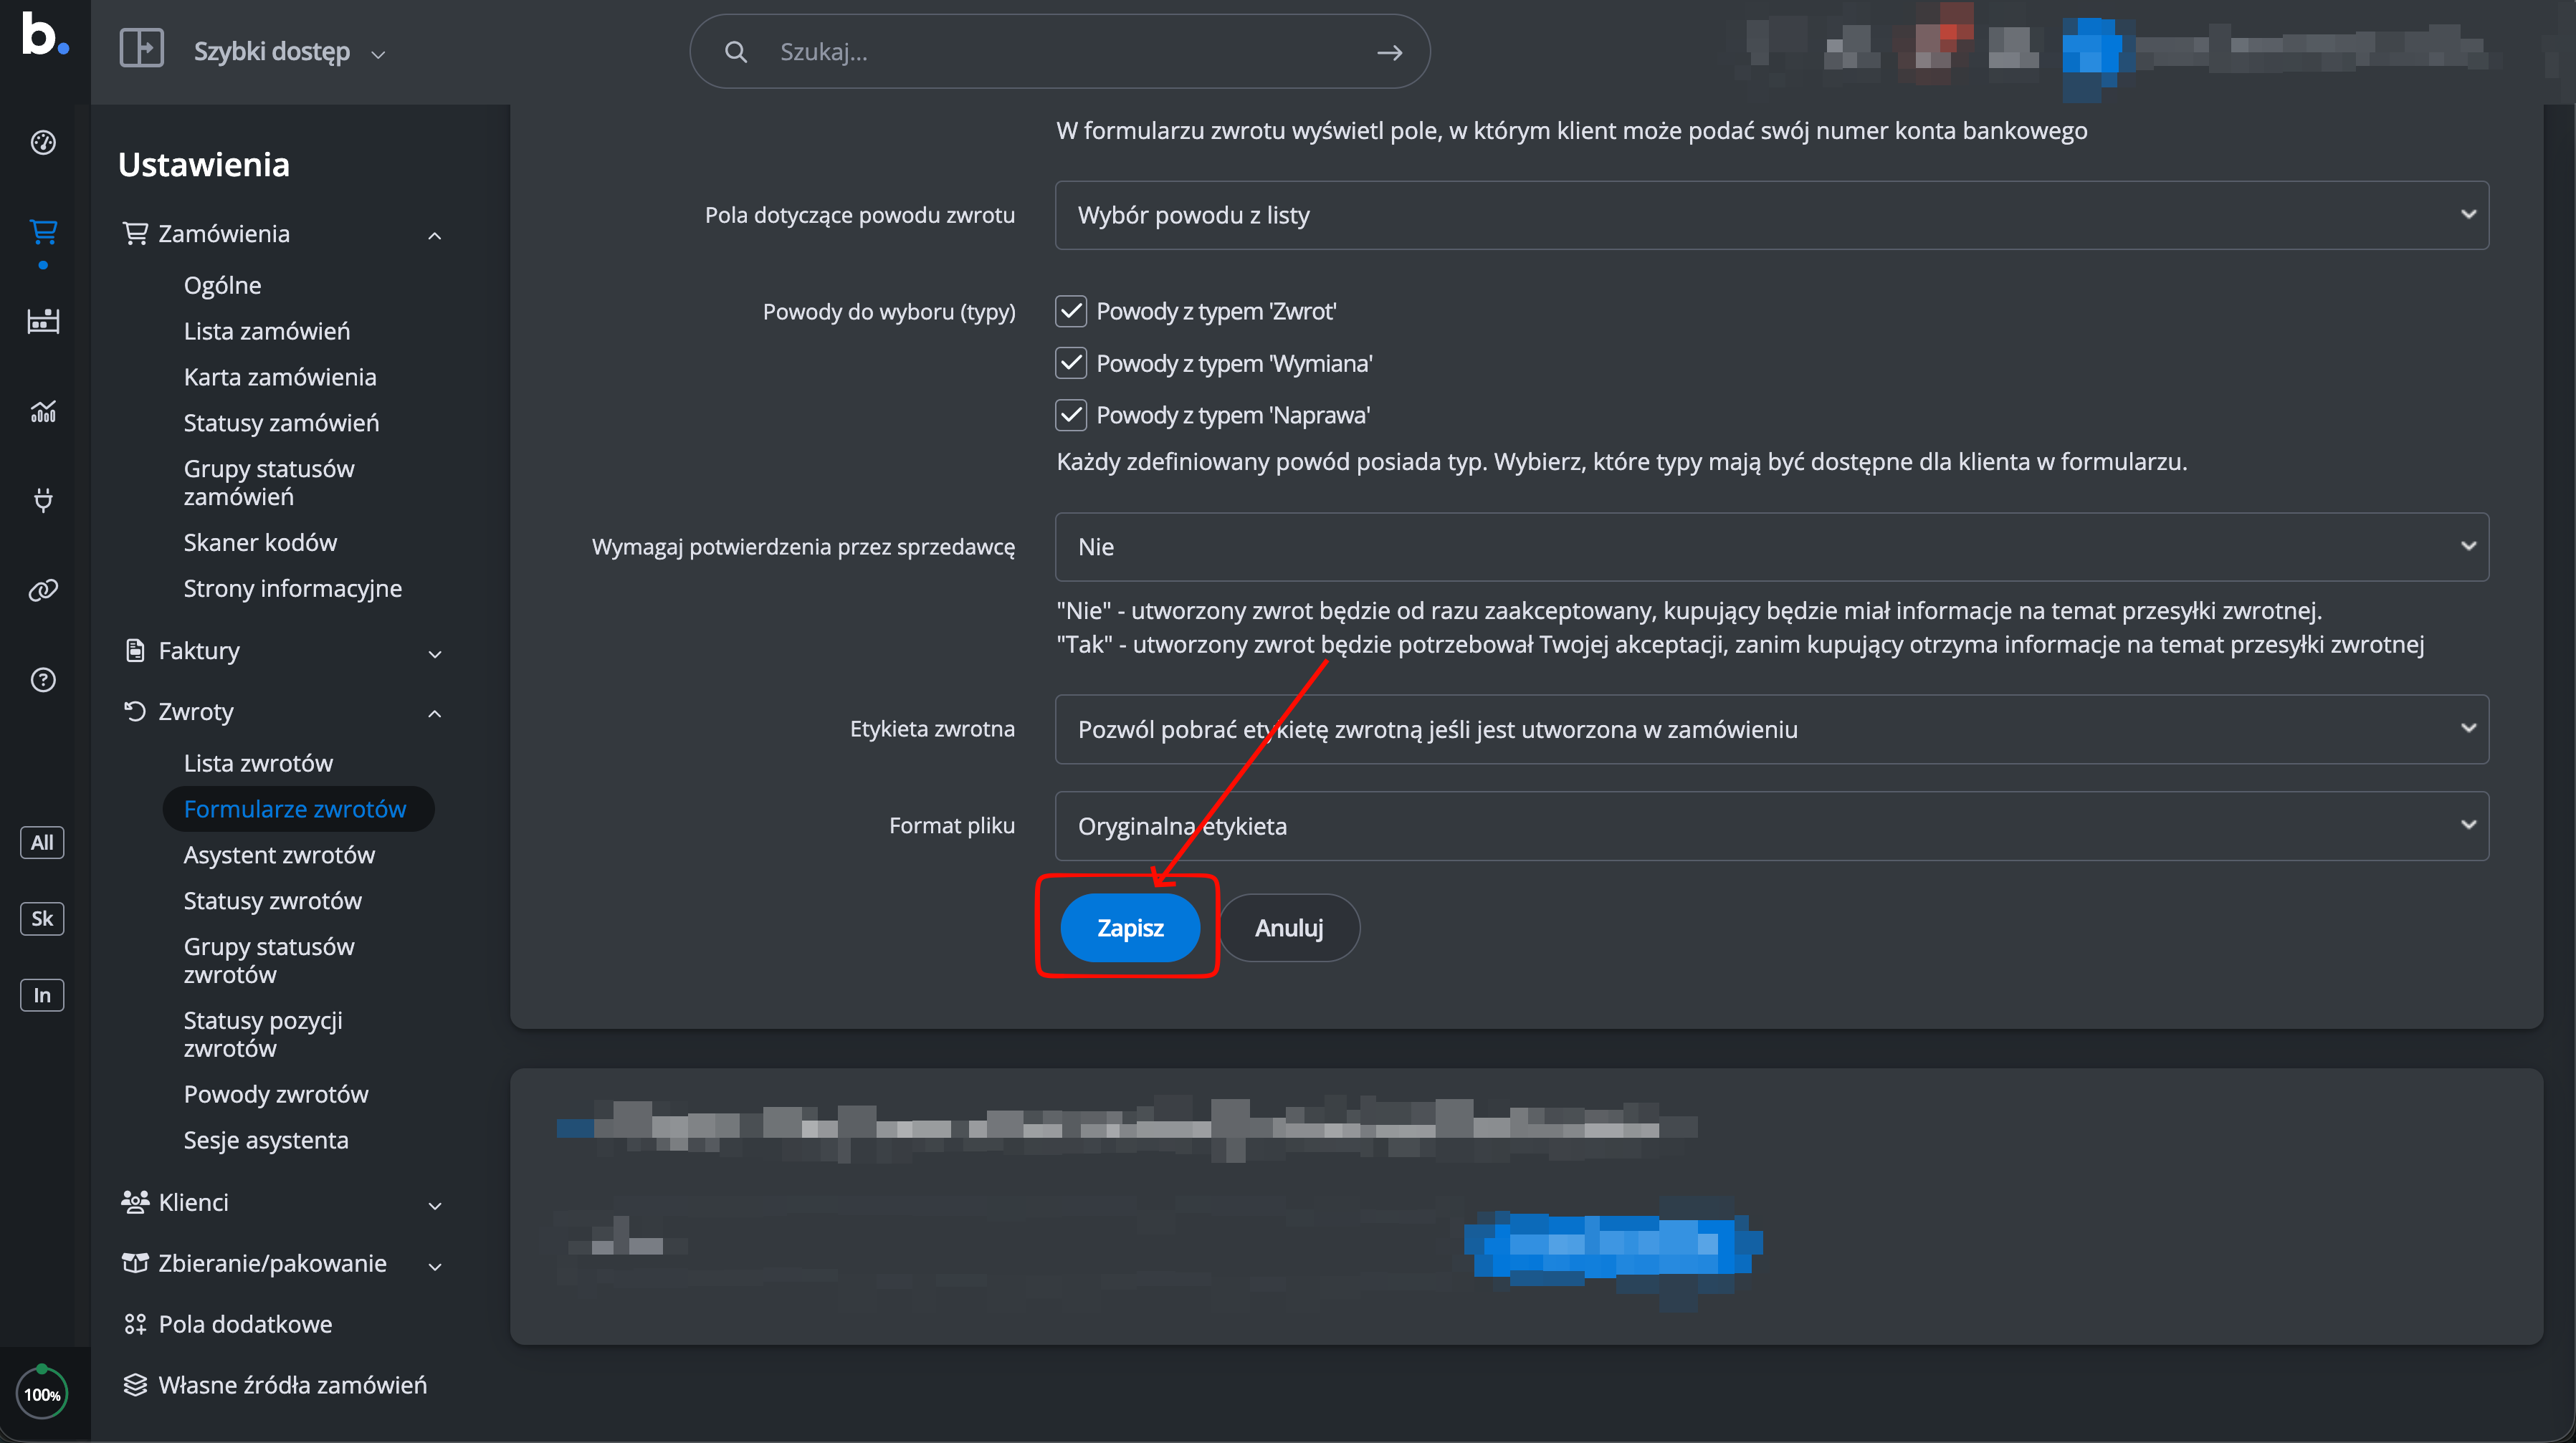This screenshot has width=2576, height=1443.
Task: Toggle the sidebar panel icon near Szybki dostęp
Action: (x=141, y=48)
